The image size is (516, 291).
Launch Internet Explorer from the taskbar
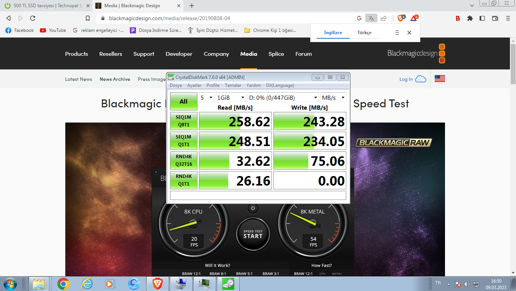(87, 283)
